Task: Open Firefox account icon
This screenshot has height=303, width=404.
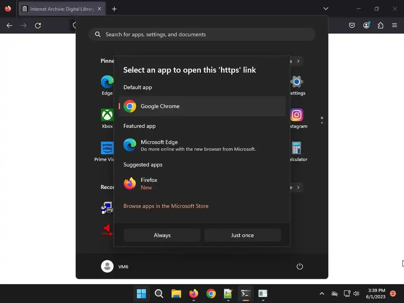Action: pos(366,25)
